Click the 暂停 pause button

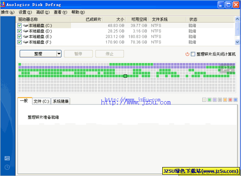point(78,54)
